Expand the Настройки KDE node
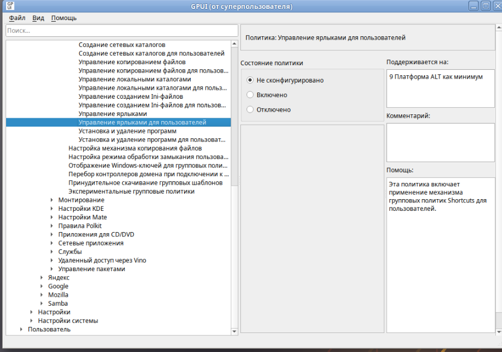Screen dimensions: 502x352 pos(52,209)
